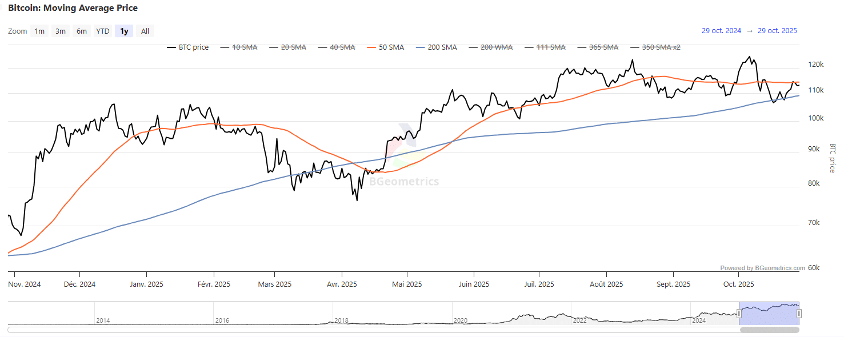The height and width of the screenshot is (337, 844).
Task: Open the Powered by BGeometrics.com link
Action: coord(762,268)
